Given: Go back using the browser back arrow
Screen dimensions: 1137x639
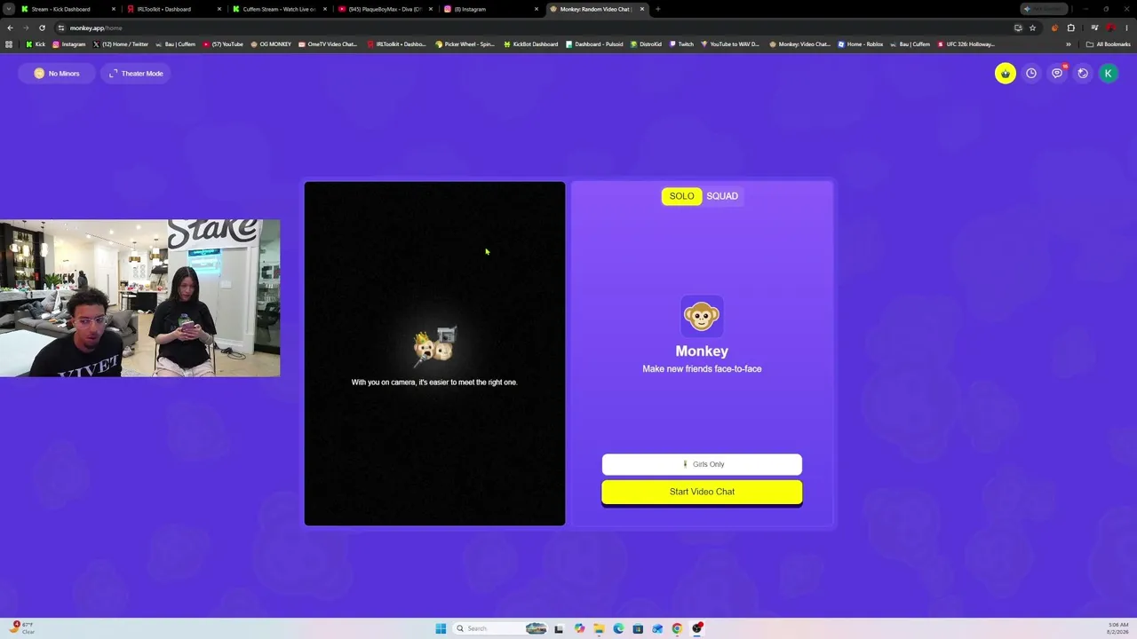Looking at the screenshot, I should 10,28.
